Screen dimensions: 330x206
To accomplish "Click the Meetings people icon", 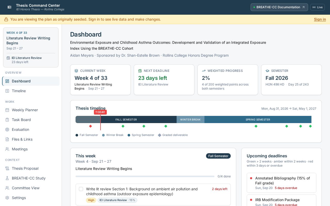I will [x=7, y=149].
